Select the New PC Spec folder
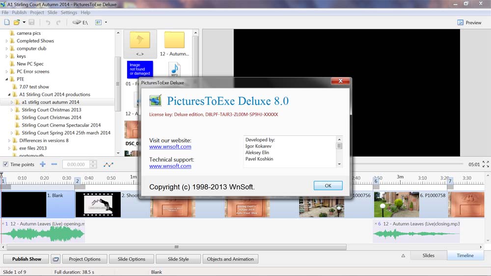Image resolution: width=491 pixels, height=276 pixels. point(30,64)
